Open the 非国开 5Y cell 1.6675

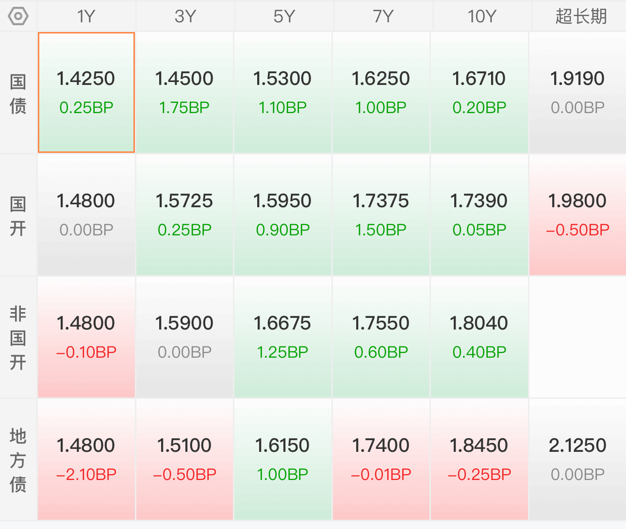click(283, 337)
